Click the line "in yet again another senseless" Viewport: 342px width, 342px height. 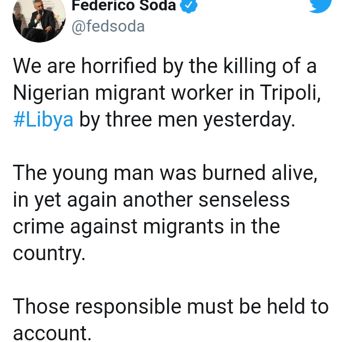[x=151, y=200]
